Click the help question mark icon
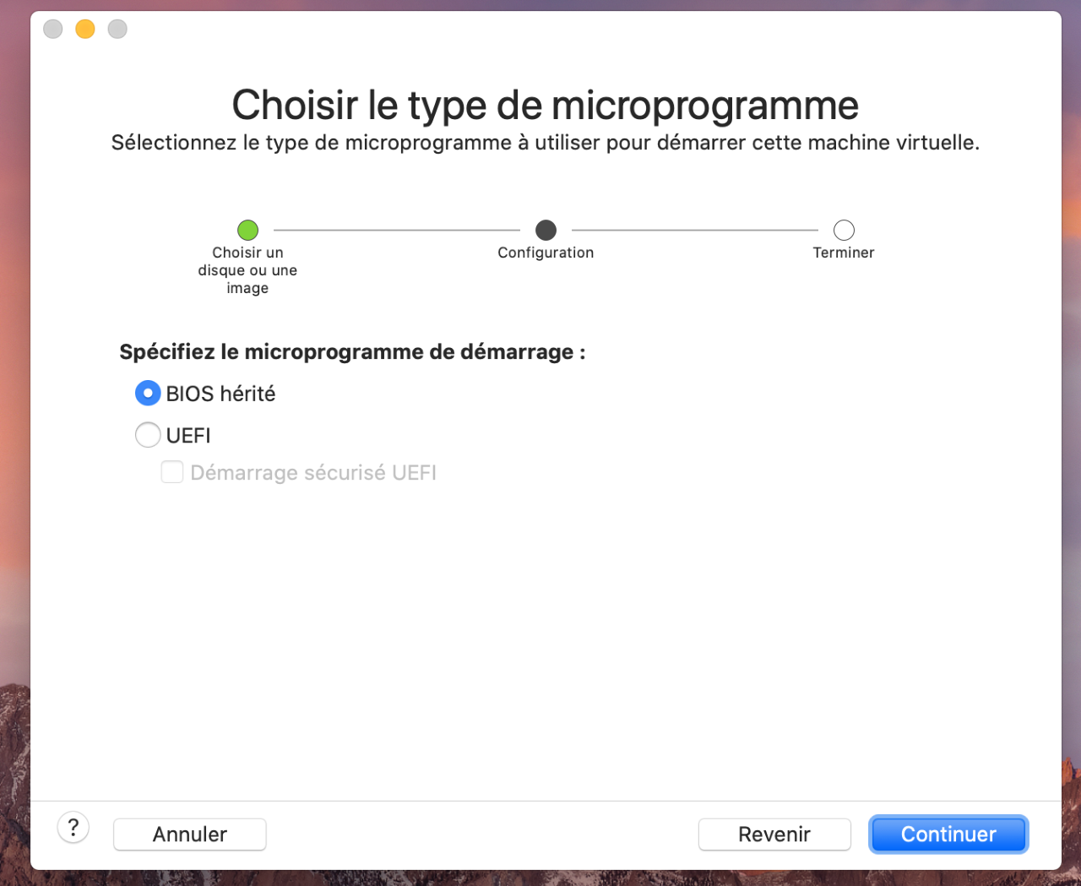This screenshot has width=1081, height=886. click(73, 828)
